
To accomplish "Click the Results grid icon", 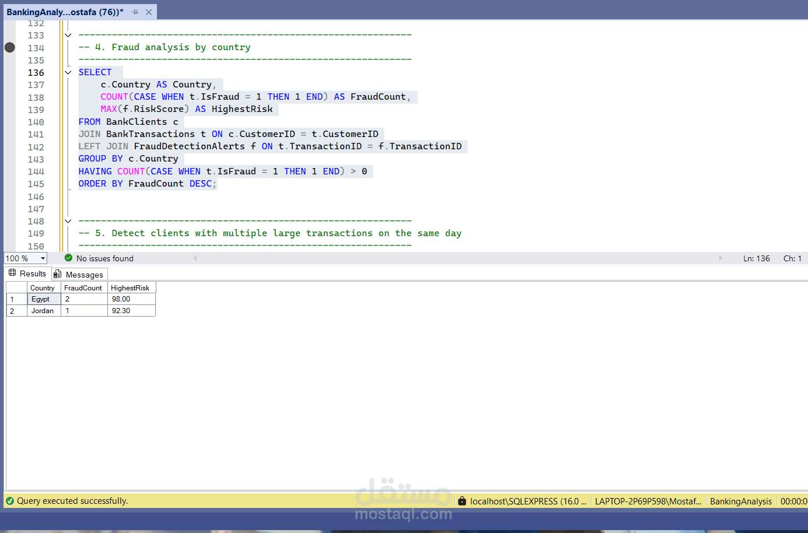I will click(x=12, y=273).
